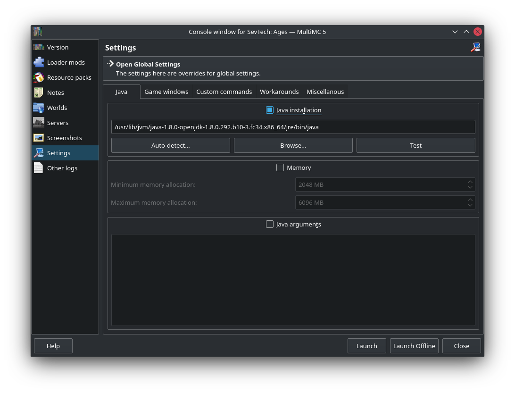The height and width of the screenshot is (393, 515).
Task: Click the Auto-detect... button
Action: tap(170, 145)
